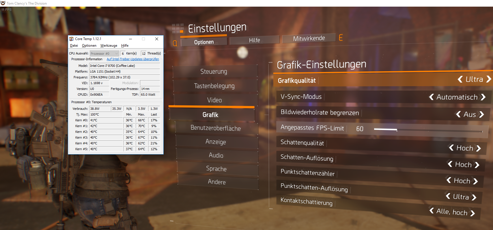The image size is (493, 230).
Task: Click left arrow of Punktschatten-Auflösung
Action: tap(448, 196)
